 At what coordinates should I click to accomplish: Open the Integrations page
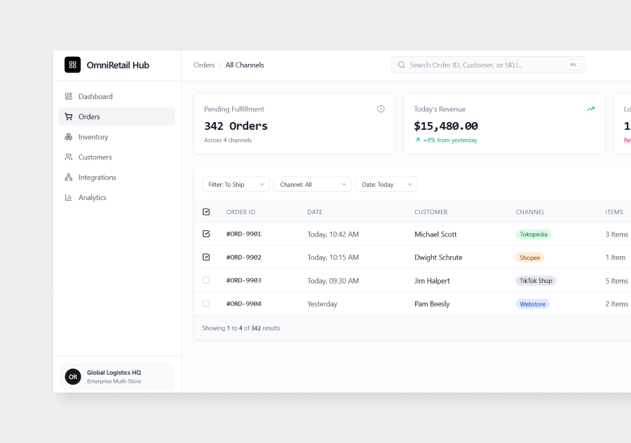[x=116, y=177]
